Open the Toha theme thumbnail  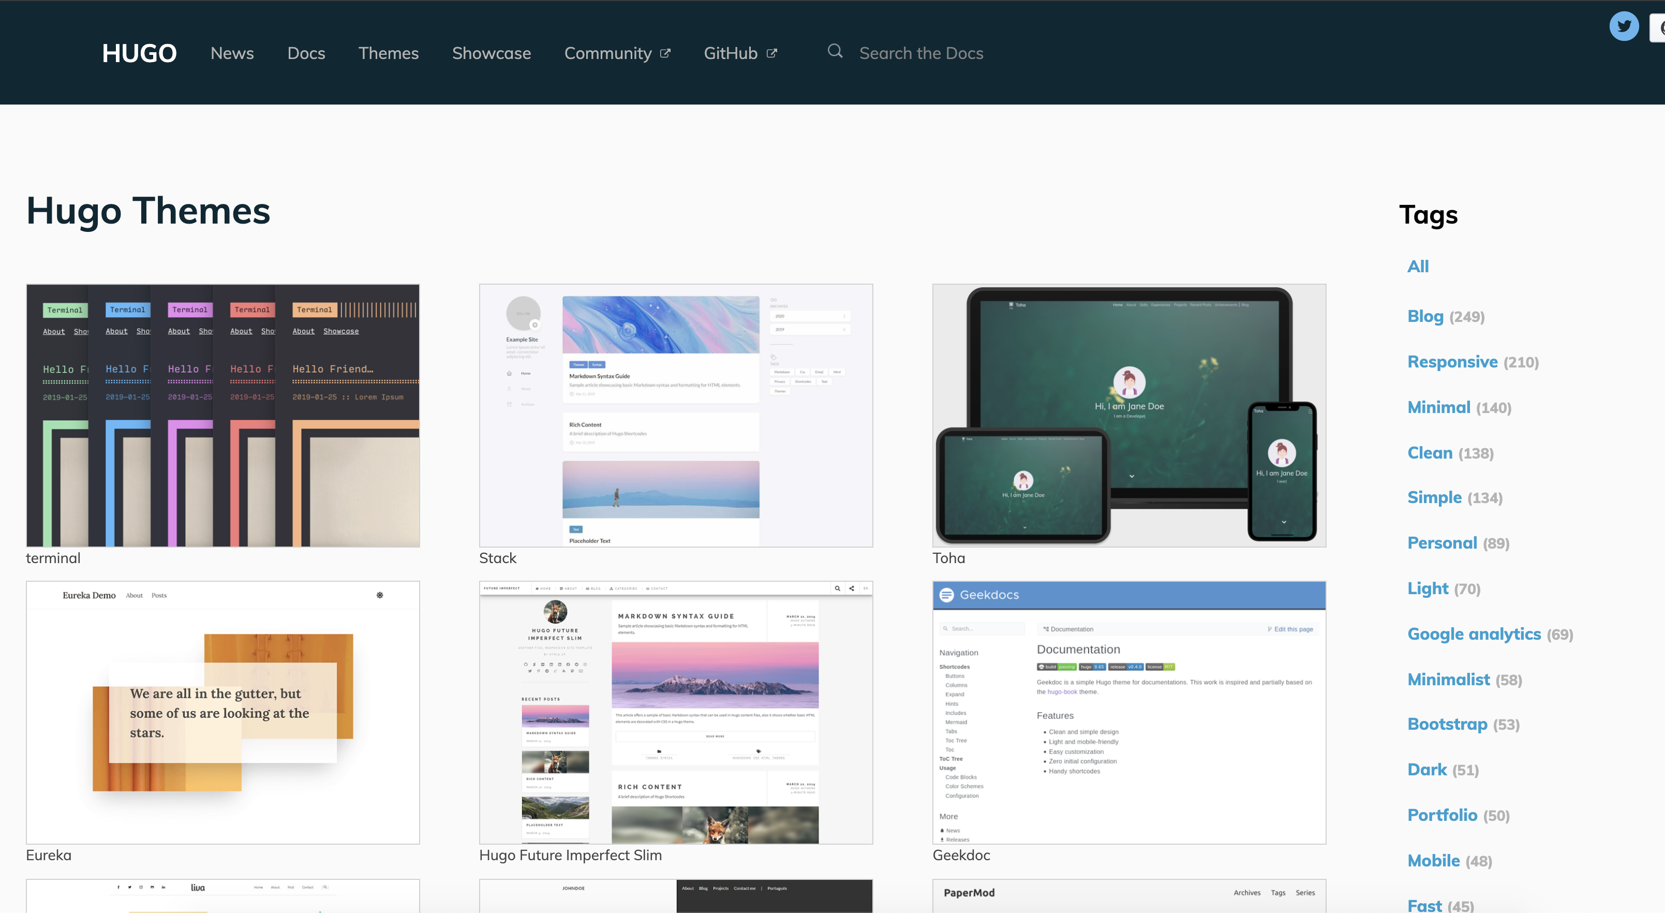pyautogui.click(x=1129, y=415)
